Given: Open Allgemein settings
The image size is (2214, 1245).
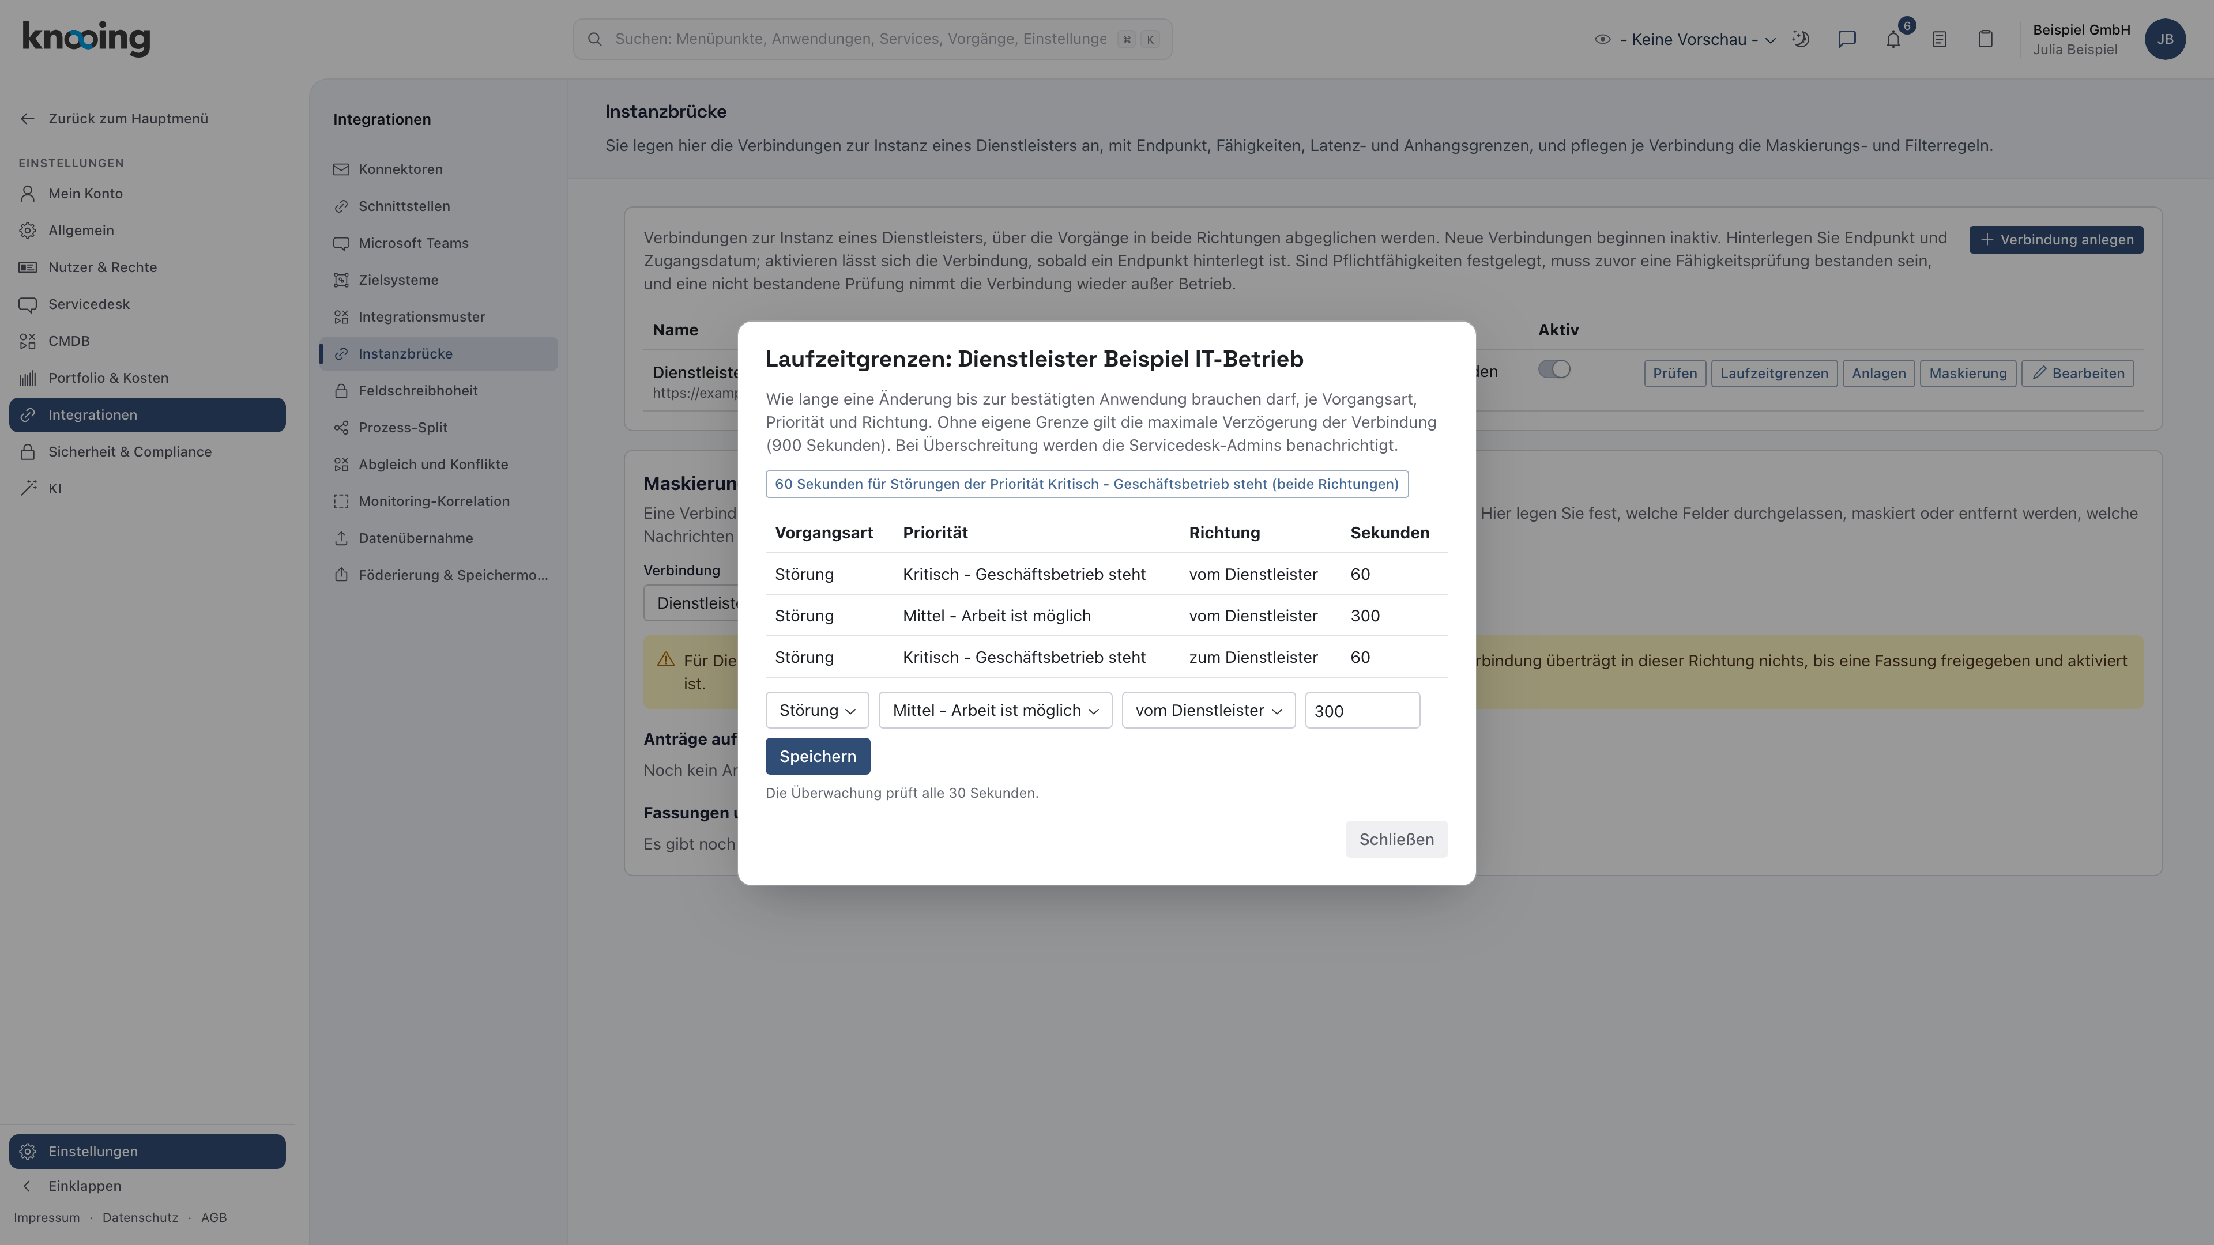Looking at the screenshot, I should point(147,231).
